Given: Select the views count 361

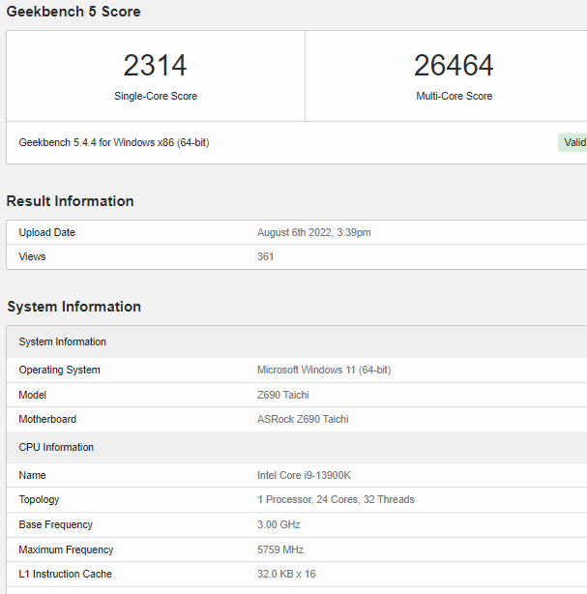Looking at the screenshot, I should (266, 256).
